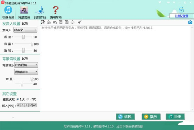Screen dimensions: 194x130
Task: Open the 使用帮助 help tab
Action: click(56, 12)
